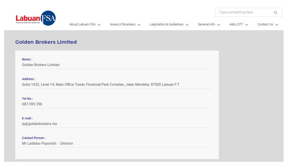
Task: Open the About Labuan FSA menu
Action: pos(82,24)
